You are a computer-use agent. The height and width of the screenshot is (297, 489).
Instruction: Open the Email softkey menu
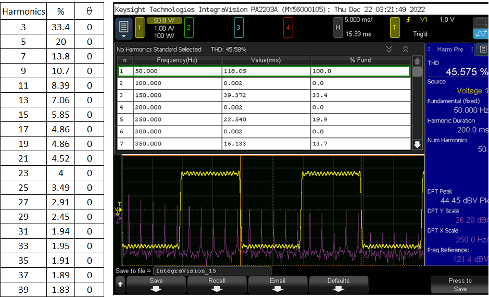[x=278, y=284]
